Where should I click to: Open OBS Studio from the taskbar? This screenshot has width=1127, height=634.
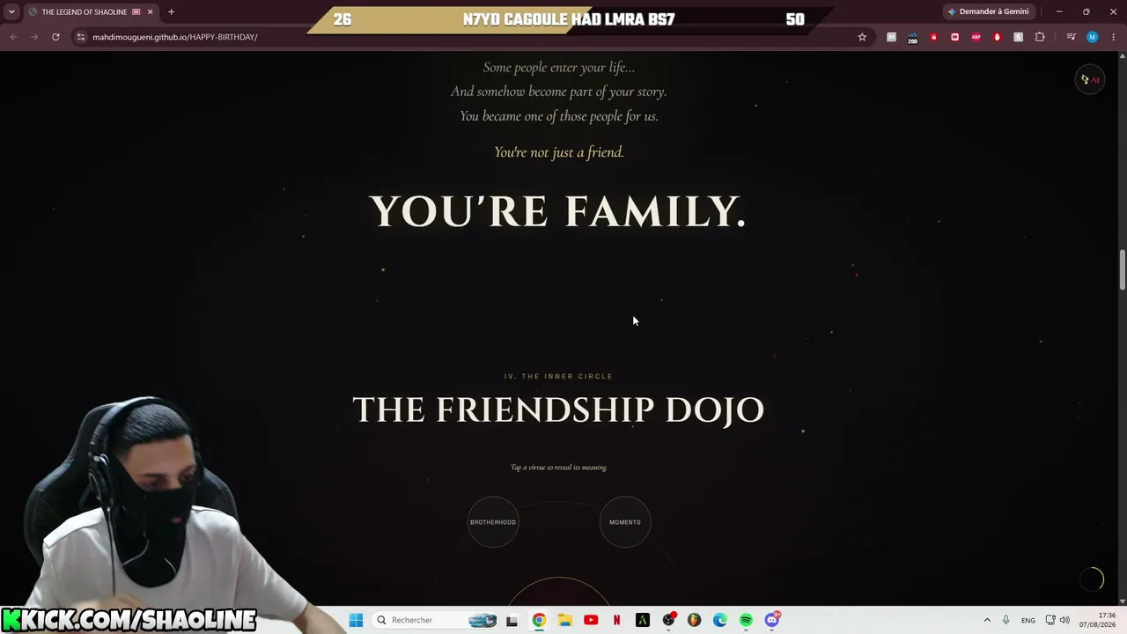coord(668,620)
